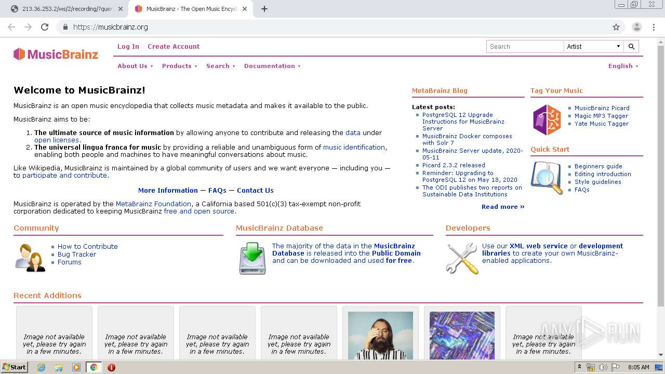The height and width of the screenshot is (374, 665).
Task: Go back with browser back arrow
Action: click(11, 27)
